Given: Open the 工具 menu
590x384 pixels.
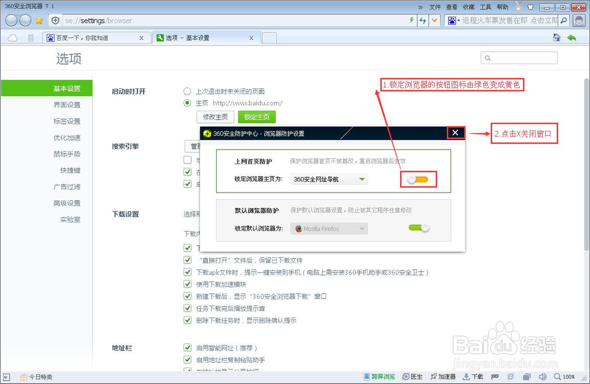Looking at the screenshot, I should [x=486, y=7].
